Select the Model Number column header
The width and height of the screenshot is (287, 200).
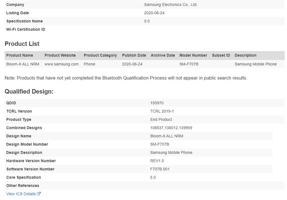coord(193,55)
